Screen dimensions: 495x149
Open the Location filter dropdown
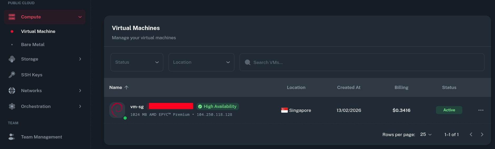click(x=201, y=62)
